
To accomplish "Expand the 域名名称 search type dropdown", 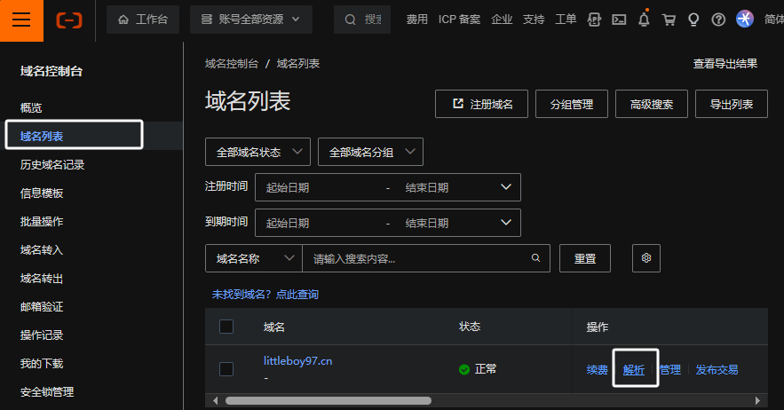I will [x=254, y=258].
